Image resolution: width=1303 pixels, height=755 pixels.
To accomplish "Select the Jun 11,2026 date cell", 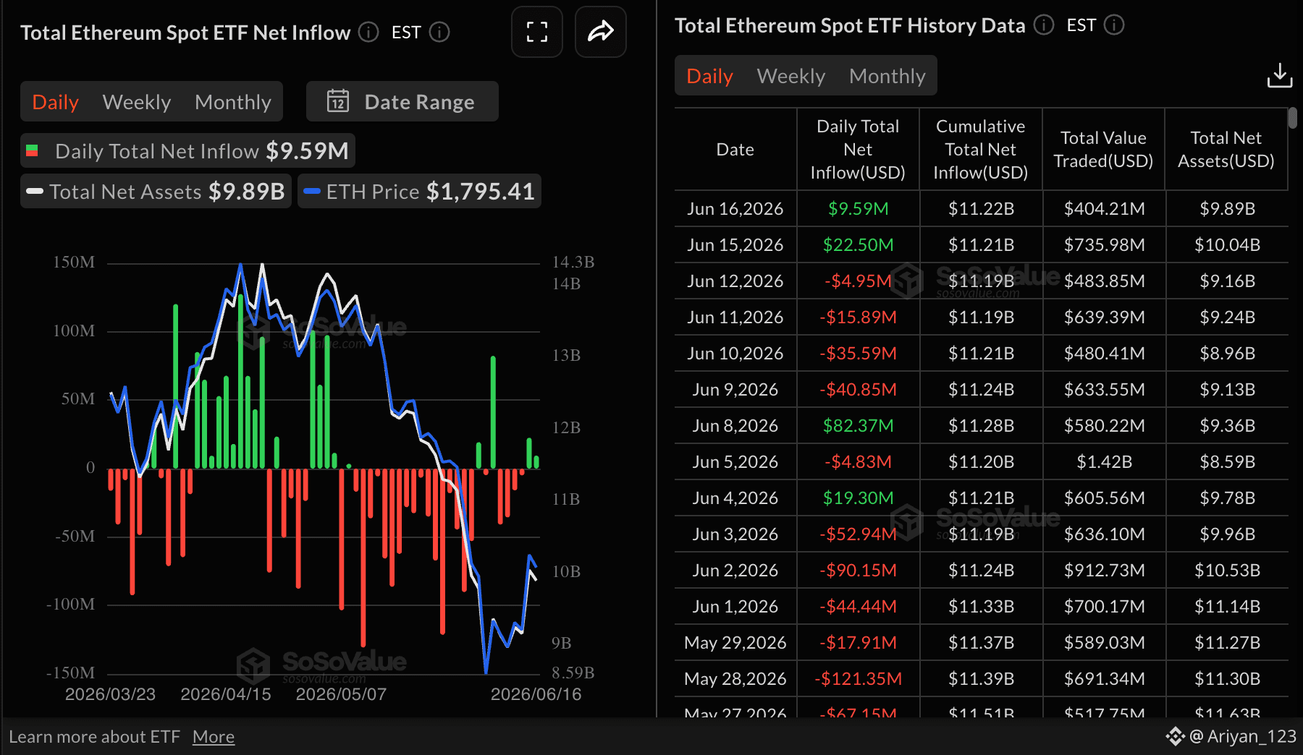I will [x=735, y=317].
